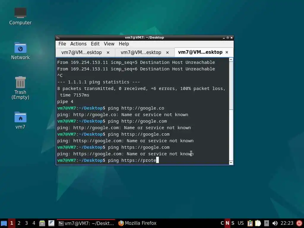This screenshot has width=304, height=228.
Task: Click the "ping http://google.co" command text
Action: pyautogui.click(x=136, y=108)
